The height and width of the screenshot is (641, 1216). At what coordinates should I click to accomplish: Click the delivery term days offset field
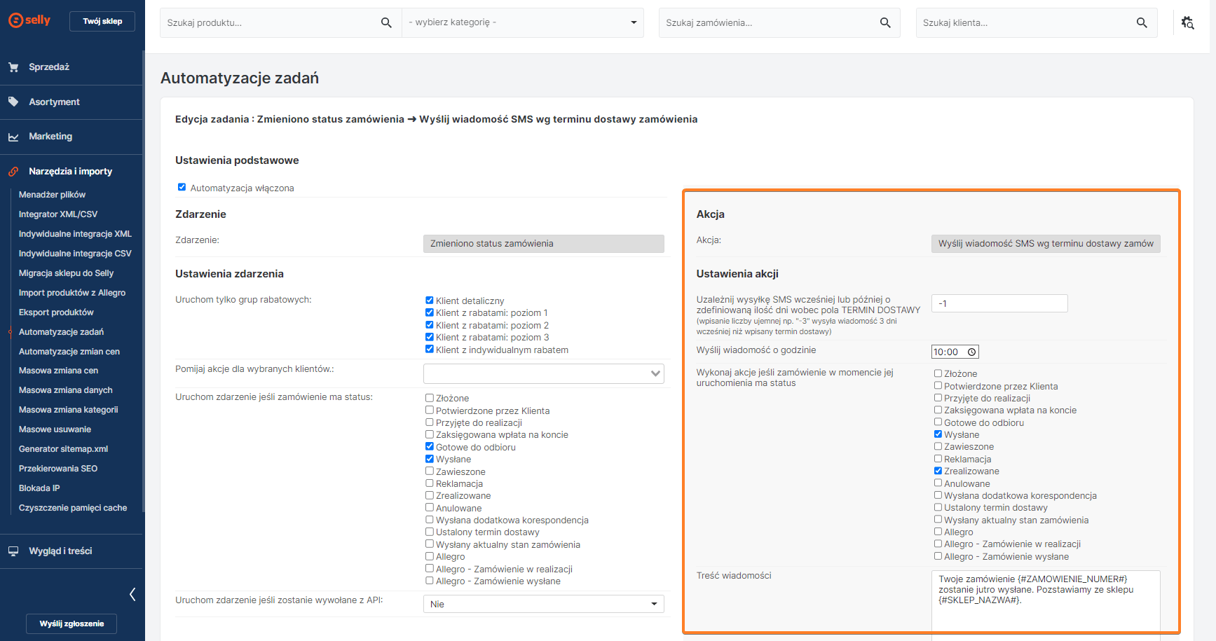(999, 303)
